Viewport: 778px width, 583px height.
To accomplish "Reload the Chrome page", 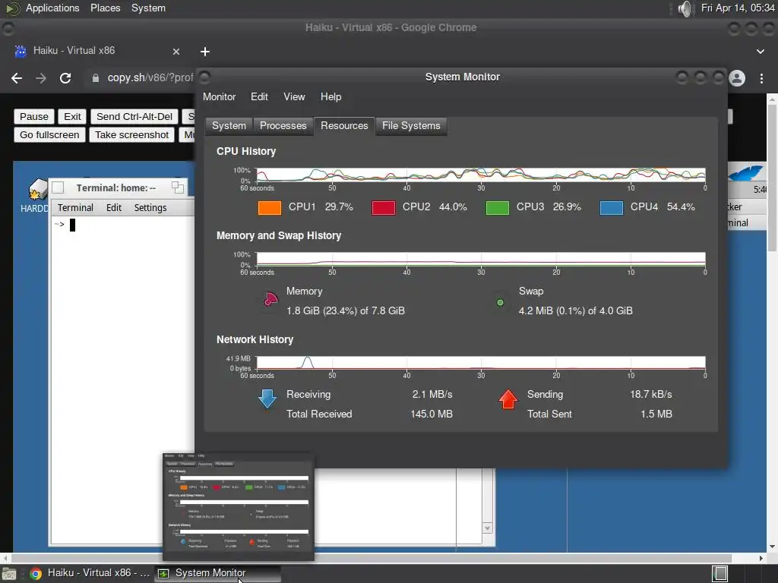I will tap(65, 78).
